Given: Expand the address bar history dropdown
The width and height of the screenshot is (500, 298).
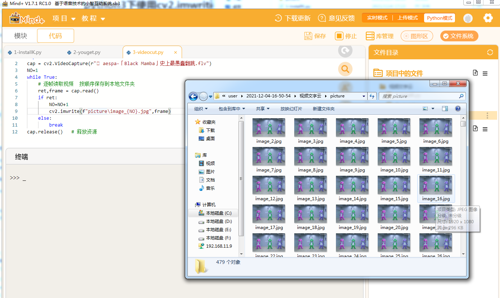Looking at the screenshot, I should pos(364,96).
